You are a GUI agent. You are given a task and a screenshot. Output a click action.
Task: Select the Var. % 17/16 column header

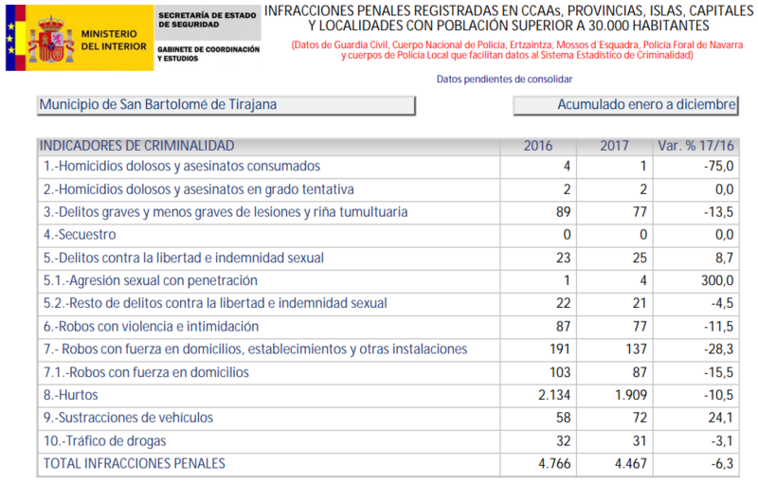click(695, 146)
